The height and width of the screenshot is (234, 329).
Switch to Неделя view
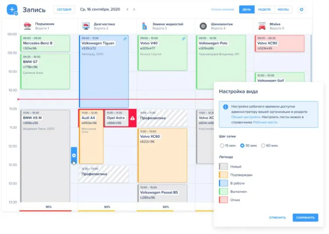tap(264, 10)
